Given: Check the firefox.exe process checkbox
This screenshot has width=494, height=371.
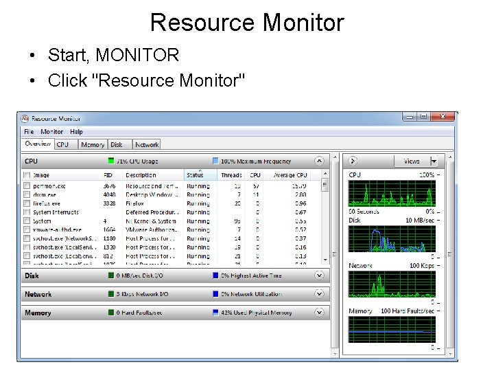Looking at the screenshot, I should tap(27, 203).
